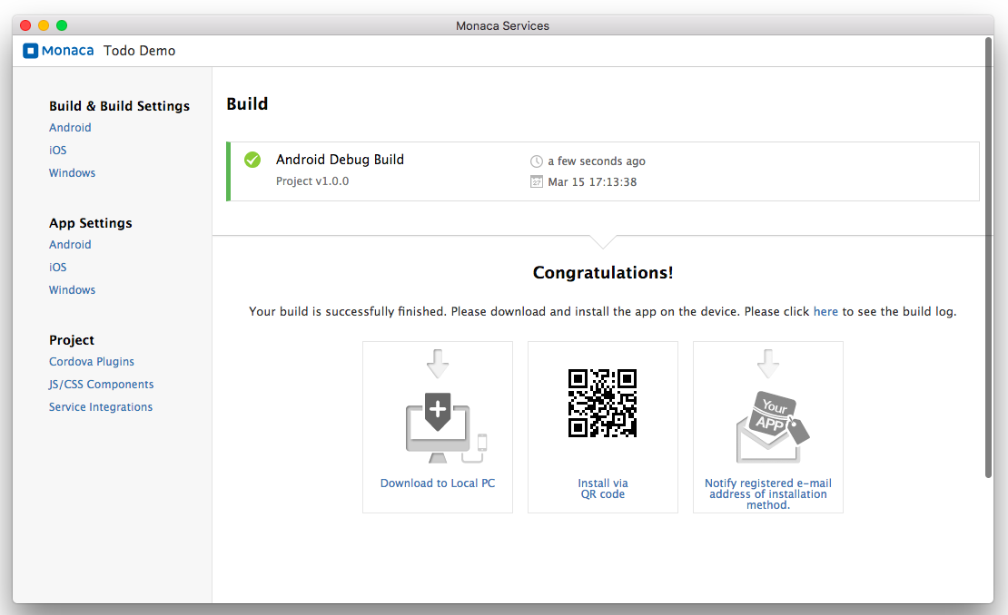The image size is (1008, 615).
Task: Open Android under App Settings
Action: (70, 245)
